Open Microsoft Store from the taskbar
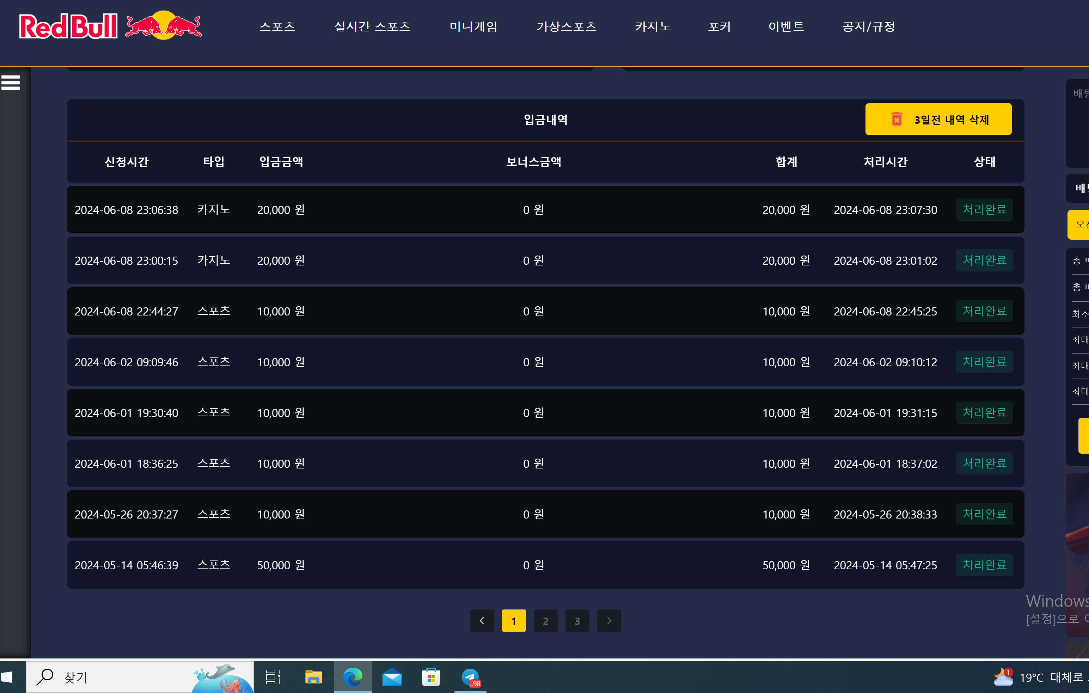This screenshot has height=693, width=1089. (431, 677)
